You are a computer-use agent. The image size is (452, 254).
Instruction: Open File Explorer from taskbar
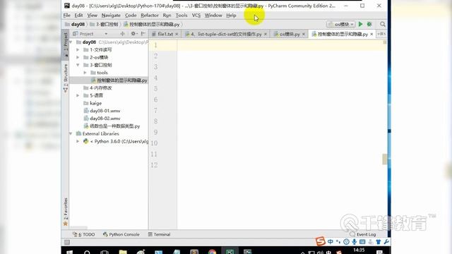click(123, 252)
